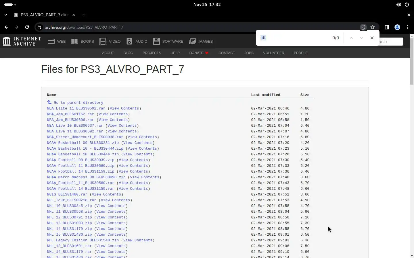Click the page vertical scrollbar thumb
The height and width of the screenshot is (258, 414).
(412, 61)
